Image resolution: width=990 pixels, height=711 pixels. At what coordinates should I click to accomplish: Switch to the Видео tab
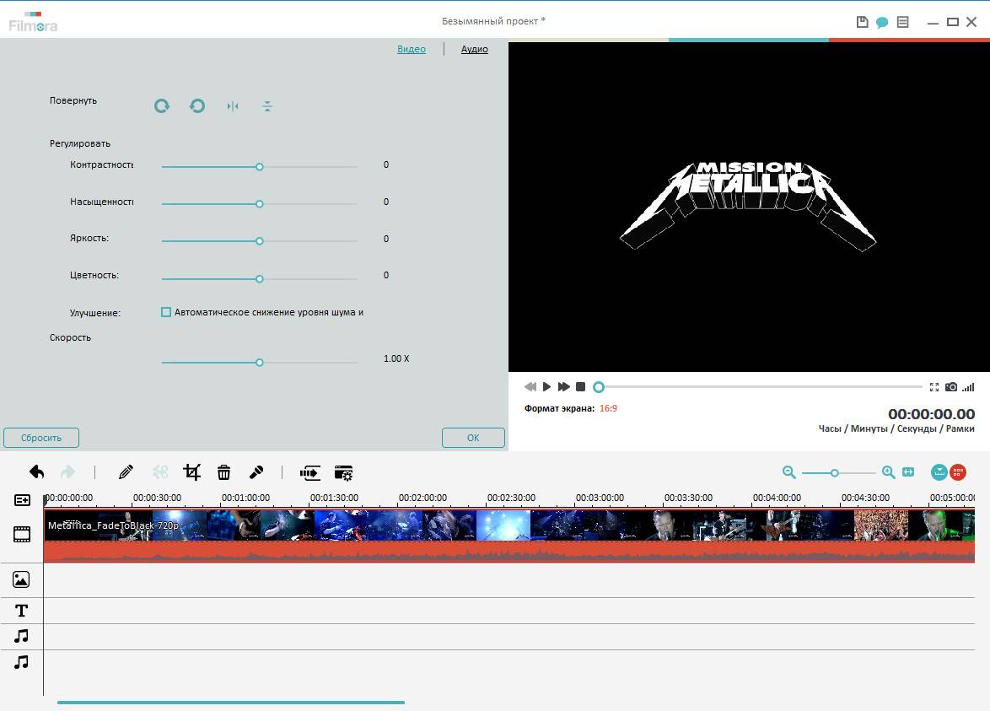point(411,49)
